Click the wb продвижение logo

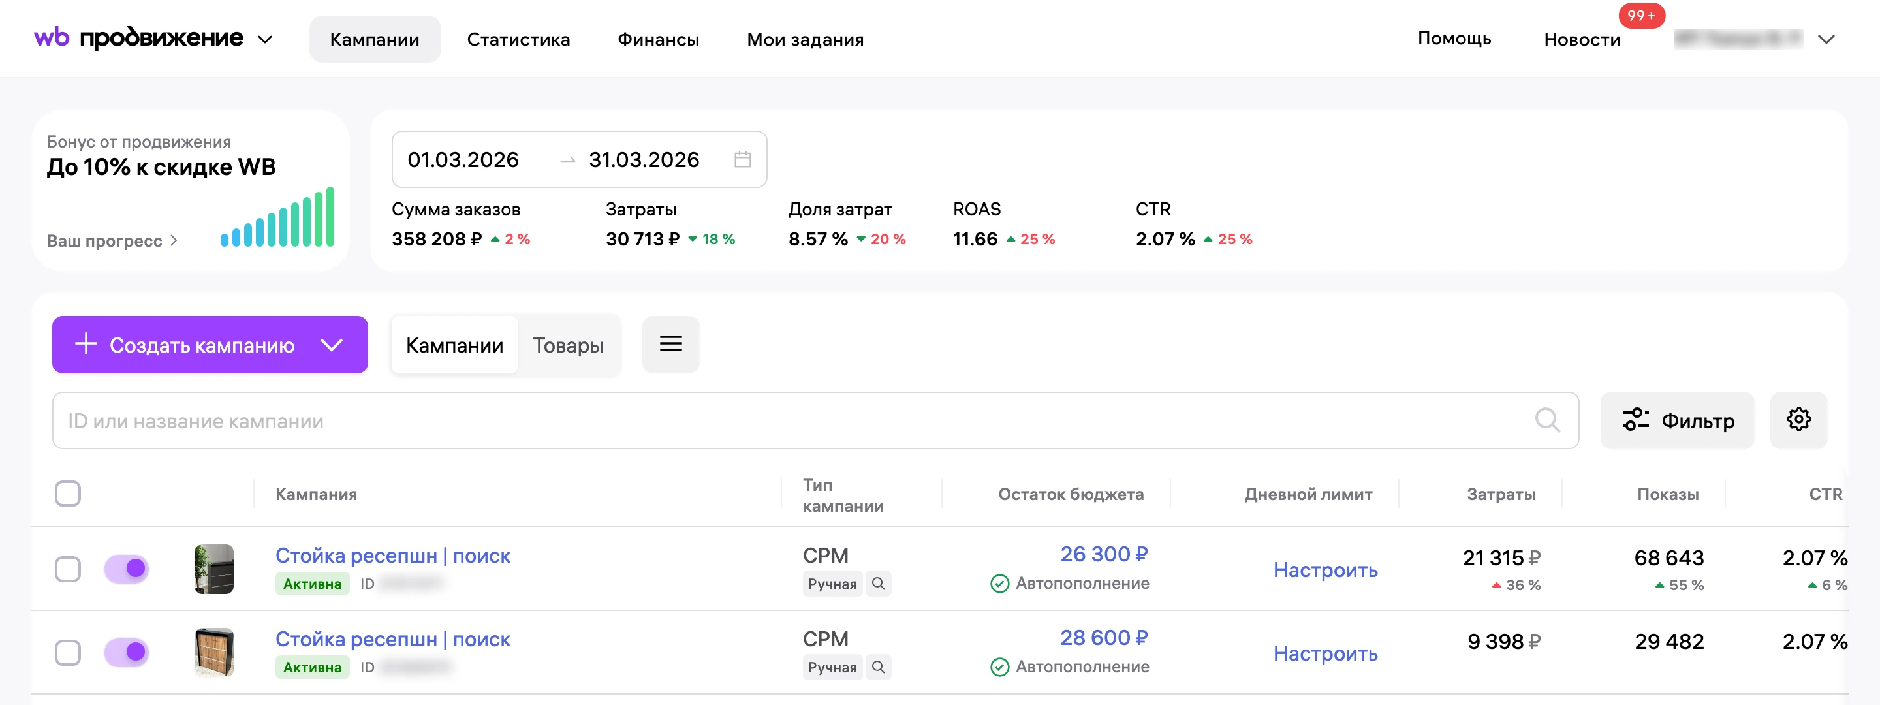[138, 38]
